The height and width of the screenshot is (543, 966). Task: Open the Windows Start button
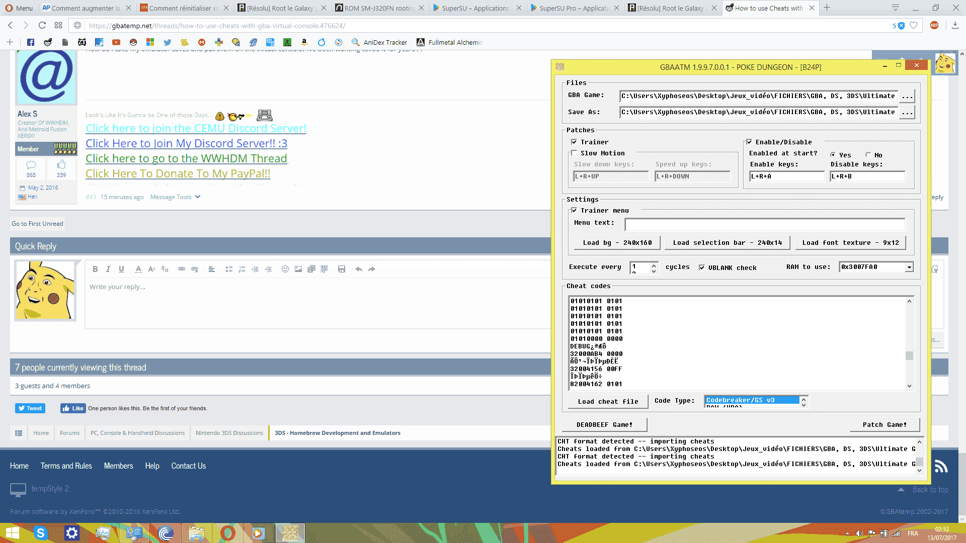(12, 533)
